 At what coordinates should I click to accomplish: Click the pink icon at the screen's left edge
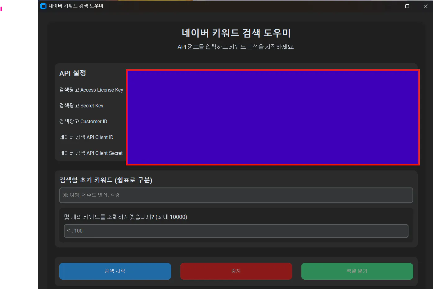[x=2, y=8]
